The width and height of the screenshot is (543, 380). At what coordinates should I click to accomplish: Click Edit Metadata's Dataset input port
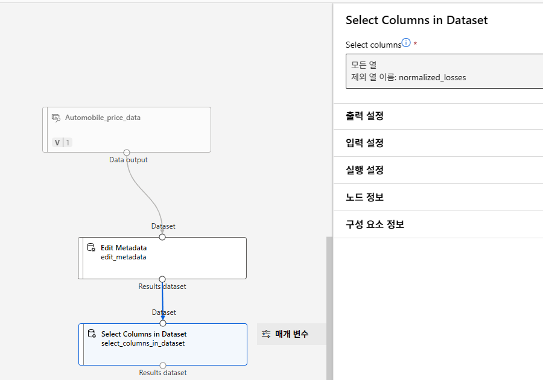coord(162,237)
